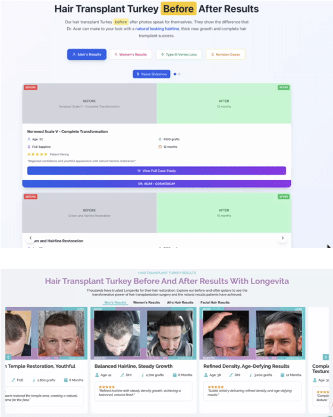
Task: Click the 6 Months calendar icon in Balanced Hairline
Action: (175, 375)
